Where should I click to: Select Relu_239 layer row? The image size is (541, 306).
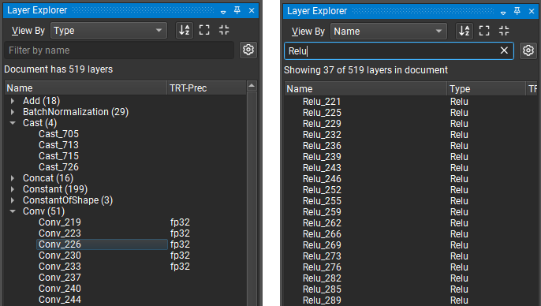click(411, 157)
